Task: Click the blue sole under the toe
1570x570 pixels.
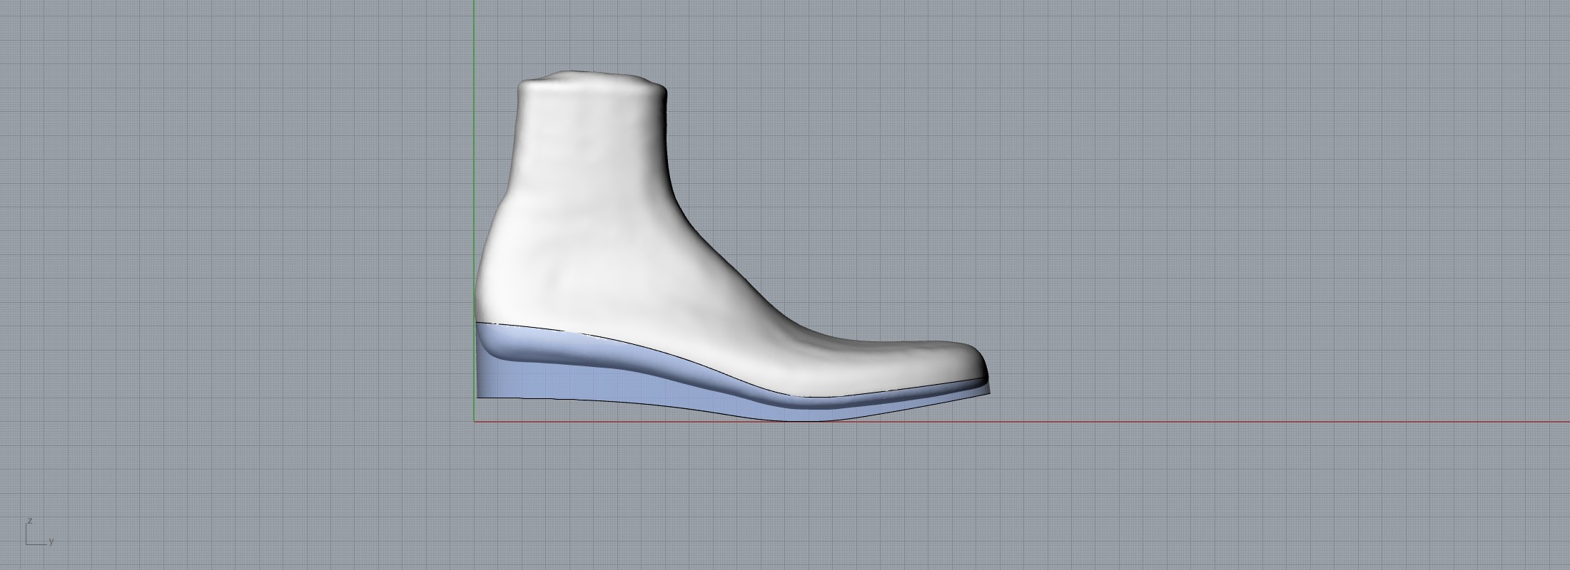Action: [x=928, y=399]
